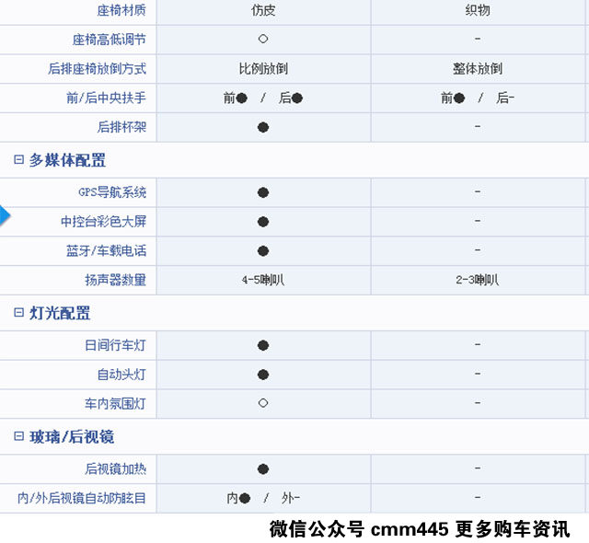
Task: Collapse the 玻璃/后视镜 section
Action: click(x=19, y=437)
